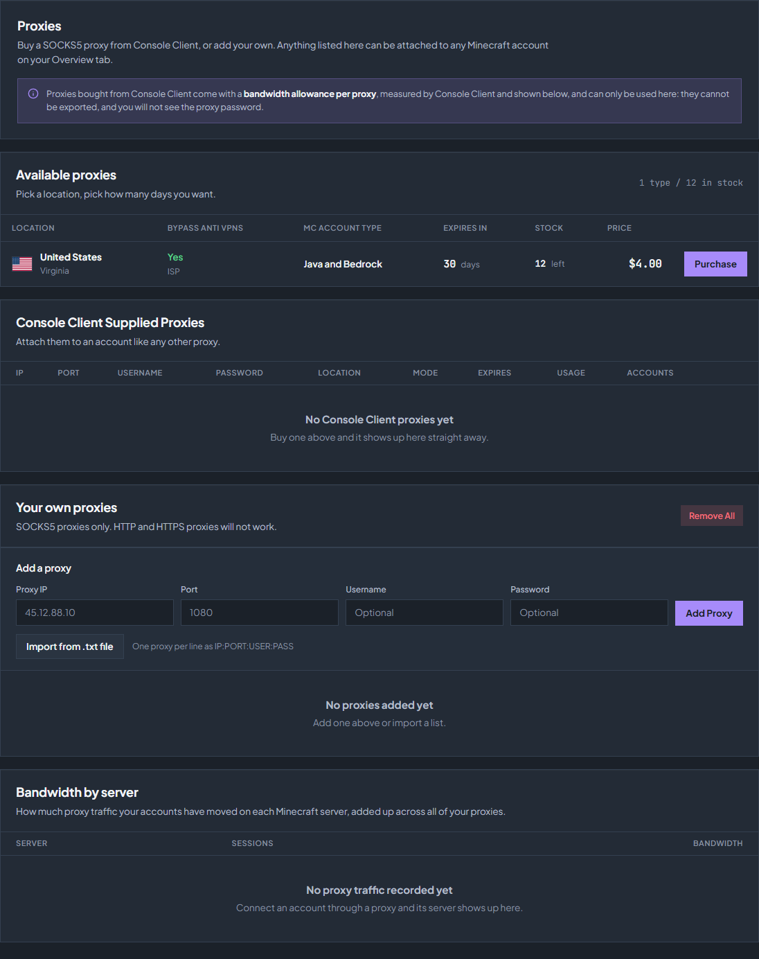The image size is (759, 959).
Task: Focus the Username optional field
Action: click(x=425, y=613)
